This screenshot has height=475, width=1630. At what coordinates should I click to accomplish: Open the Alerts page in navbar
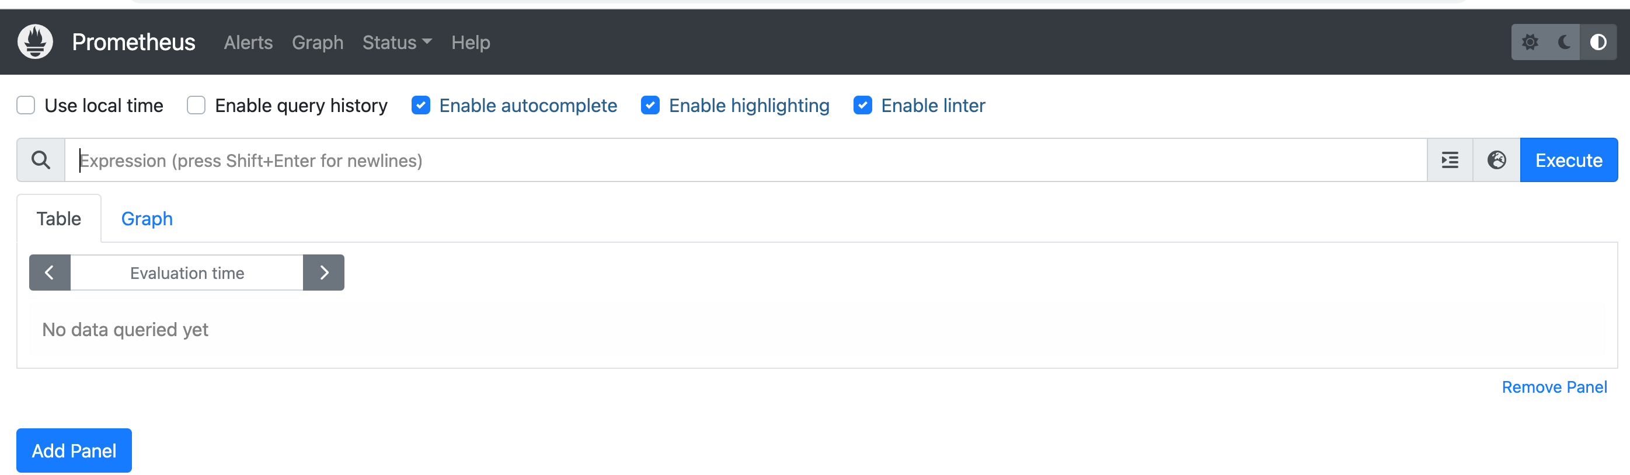pyautogui.click(x=248, y=43)
